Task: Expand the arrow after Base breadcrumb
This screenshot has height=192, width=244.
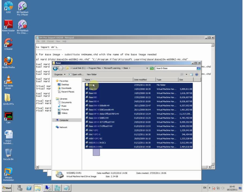Action: pyautogui.click(x=129, y=68)
